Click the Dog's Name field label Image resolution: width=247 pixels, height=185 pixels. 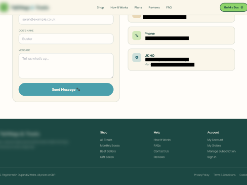click(x=26, y=31)
